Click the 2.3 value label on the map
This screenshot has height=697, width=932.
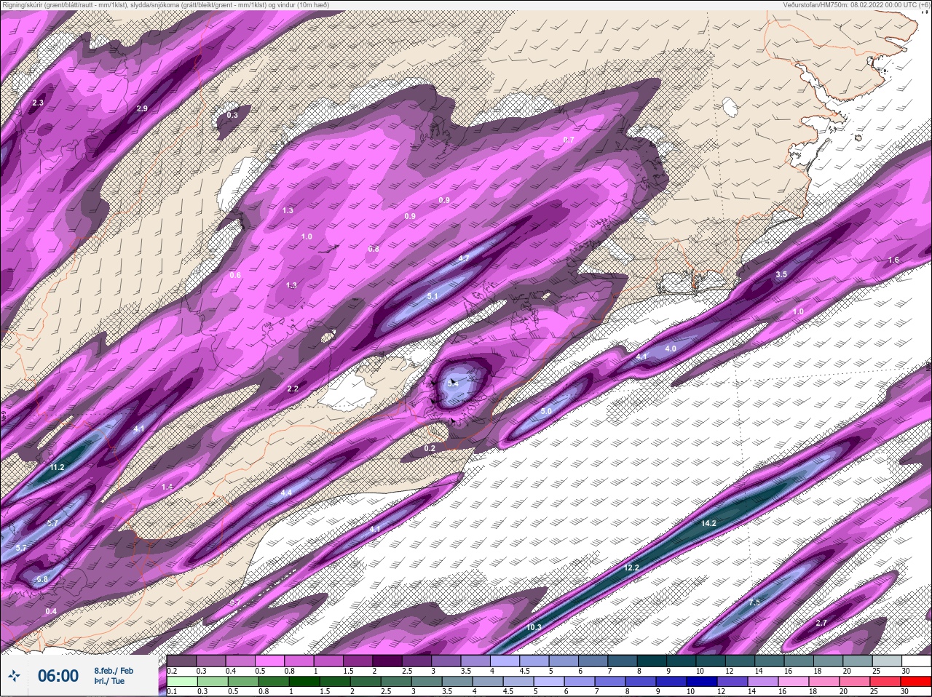(x=38, y=103)
